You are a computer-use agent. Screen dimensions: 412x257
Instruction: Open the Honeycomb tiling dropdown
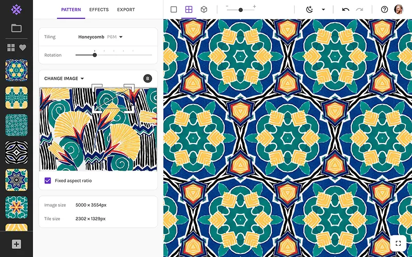click(x=100, y=37)
